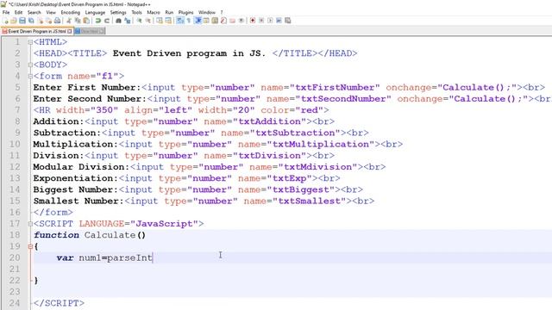
Task: Click the Close All toolbar icon
Action: (49, 21)
